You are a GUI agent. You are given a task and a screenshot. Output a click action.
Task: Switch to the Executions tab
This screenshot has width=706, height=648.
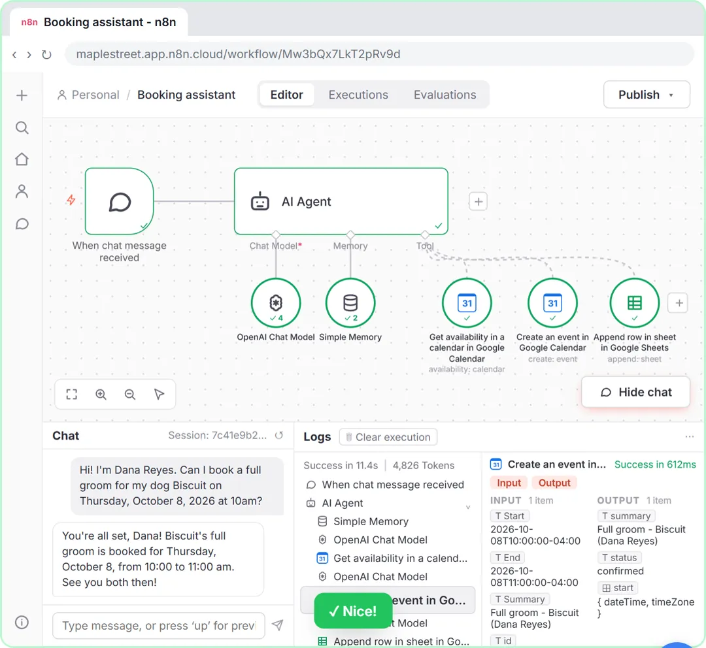pyautogui.click(x=358, y=95)
